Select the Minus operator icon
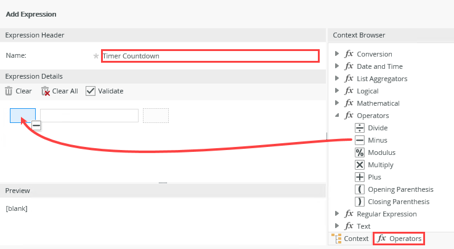Screen dimensions: 454x249 click(x=360, y=140)
